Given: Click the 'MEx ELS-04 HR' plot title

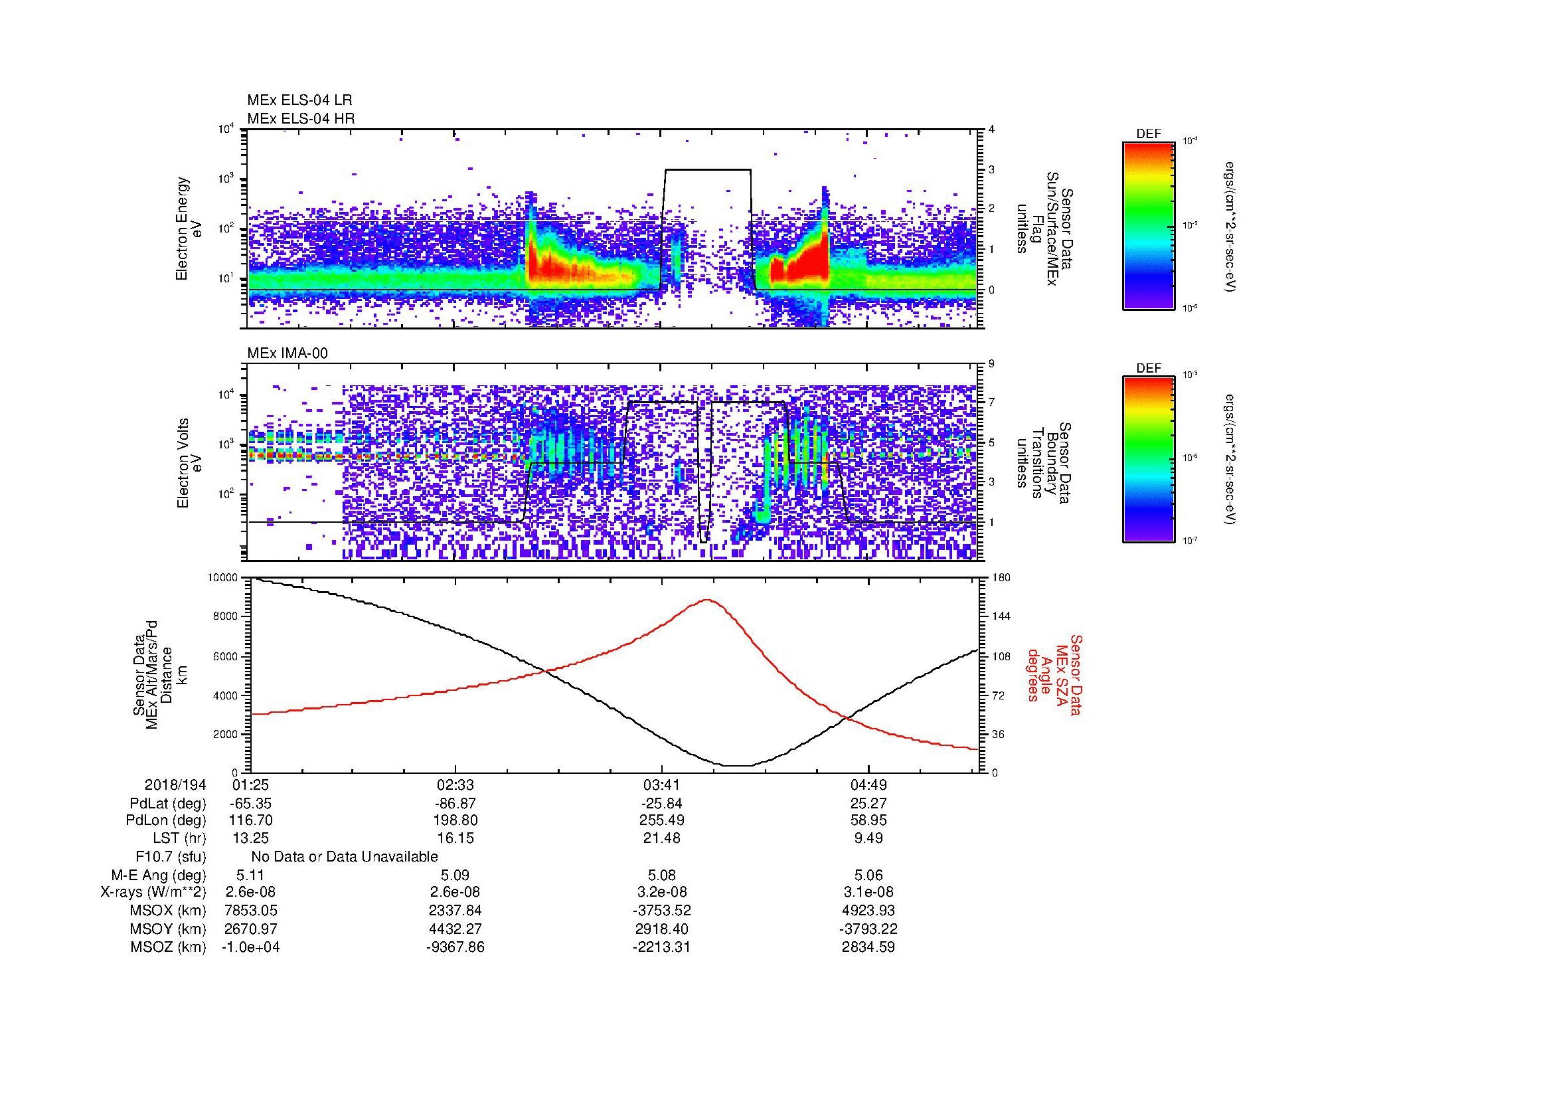Looking at the screenshot, I should 301,118.
